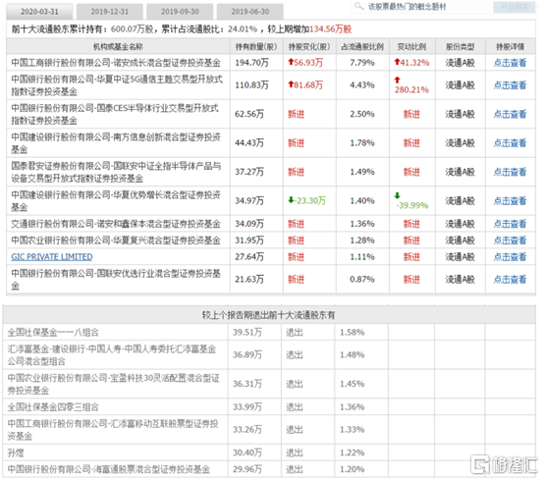This screenshot has height=481, width=544.
Task: Select the 2019-06-30 report tab
Action: click(249, 12)
